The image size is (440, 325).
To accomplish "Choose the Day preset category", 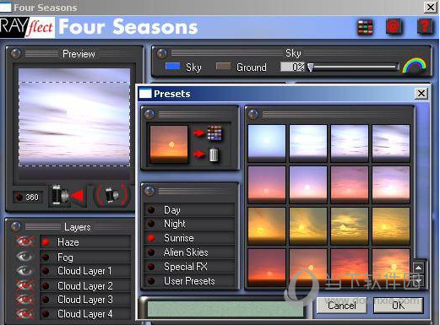I will tap(189, 210).
